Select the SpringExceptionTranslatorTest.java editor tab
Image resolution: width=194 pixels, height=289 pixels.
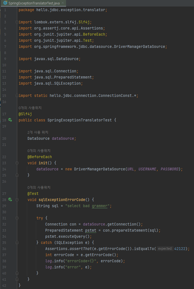click(x=33, y=3)
